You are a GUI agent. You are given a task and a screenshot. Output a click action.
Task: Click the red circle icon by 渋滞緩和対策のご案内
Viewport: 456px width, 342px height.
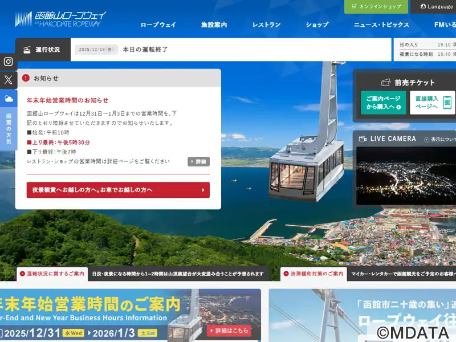[x=286, y=274]
